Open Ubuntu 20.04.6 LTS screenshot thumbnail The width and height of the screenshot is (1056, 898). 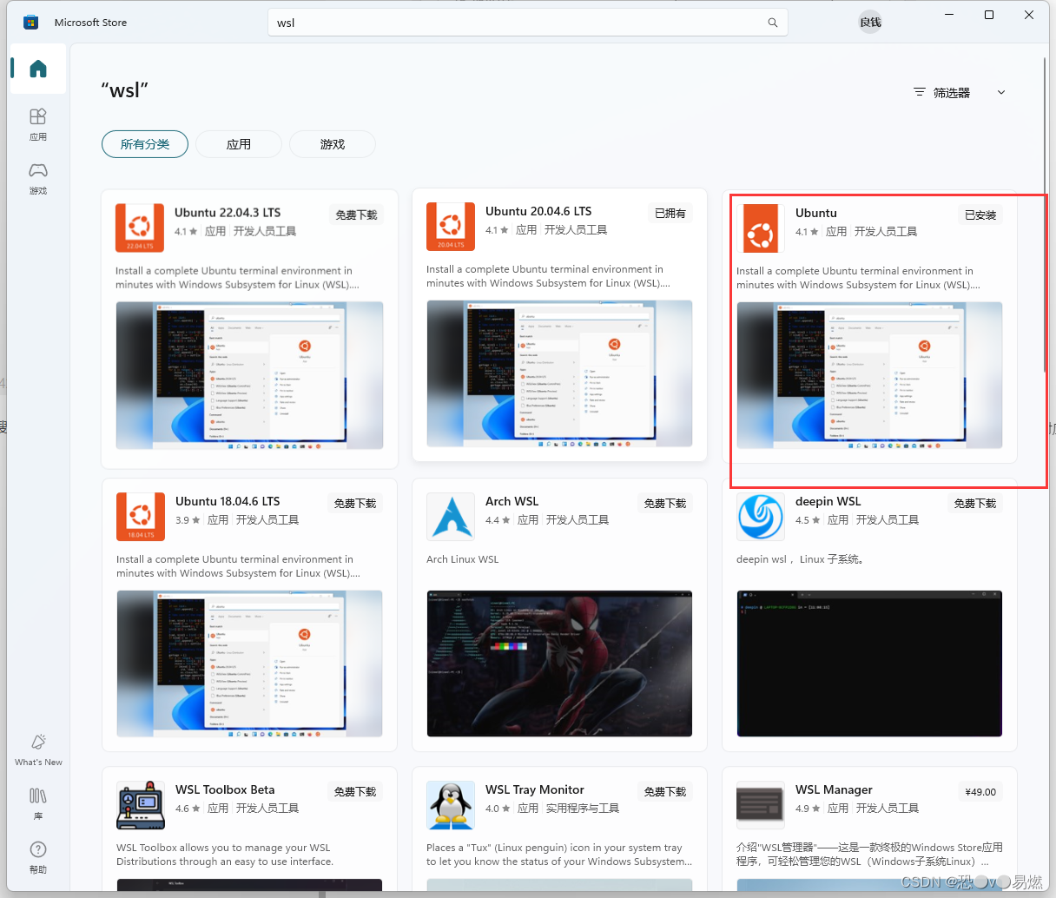pos(560,373)
